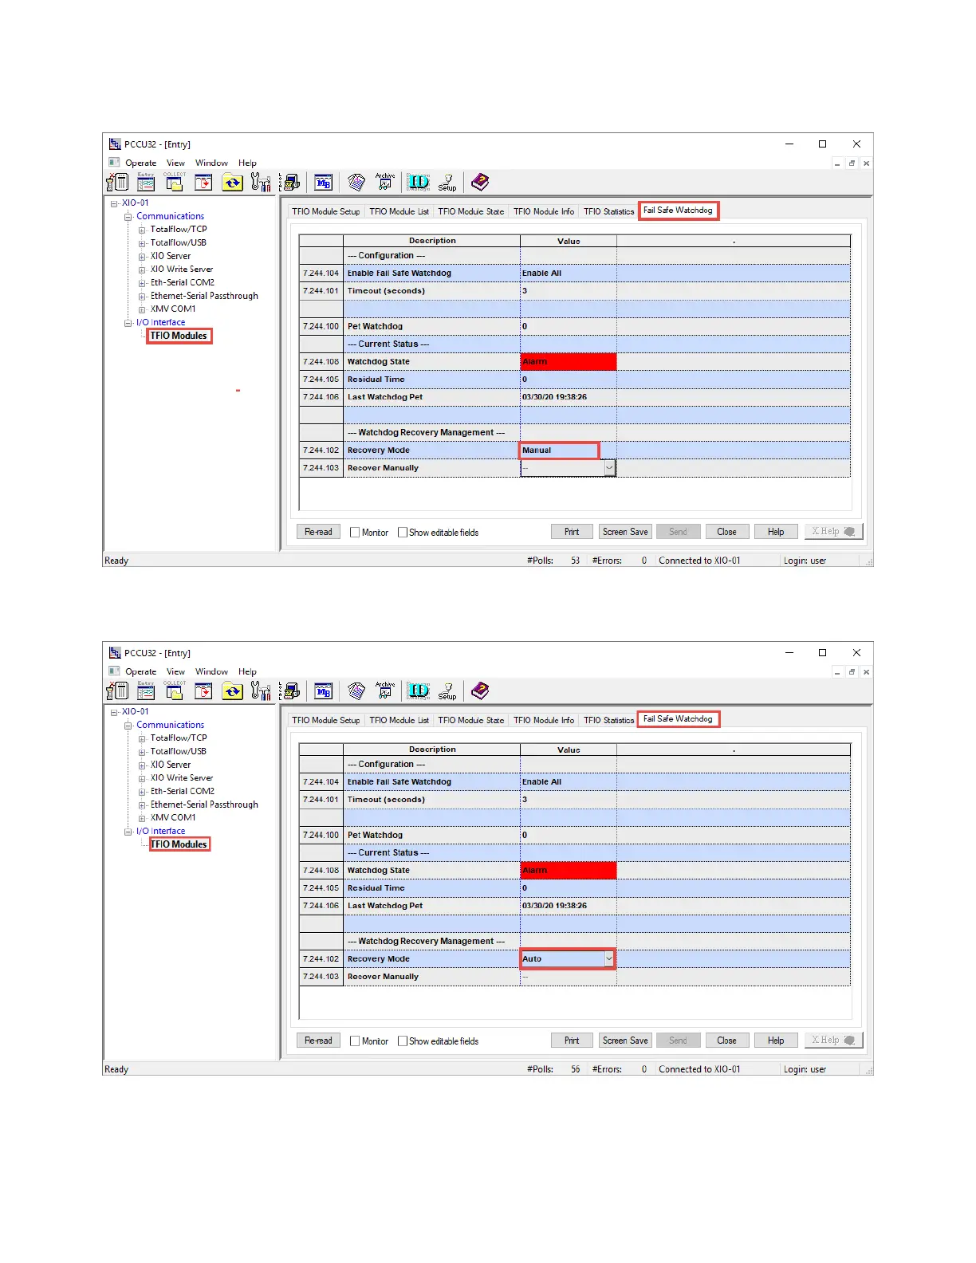The width and height of the screenshot is (976, 1263).
Task: Open the yellow file transfer folder icon, upper window
Action: pyautogui.click(x=232, y=183)
